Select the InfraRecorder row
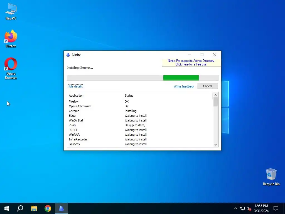 coord(140,139)
